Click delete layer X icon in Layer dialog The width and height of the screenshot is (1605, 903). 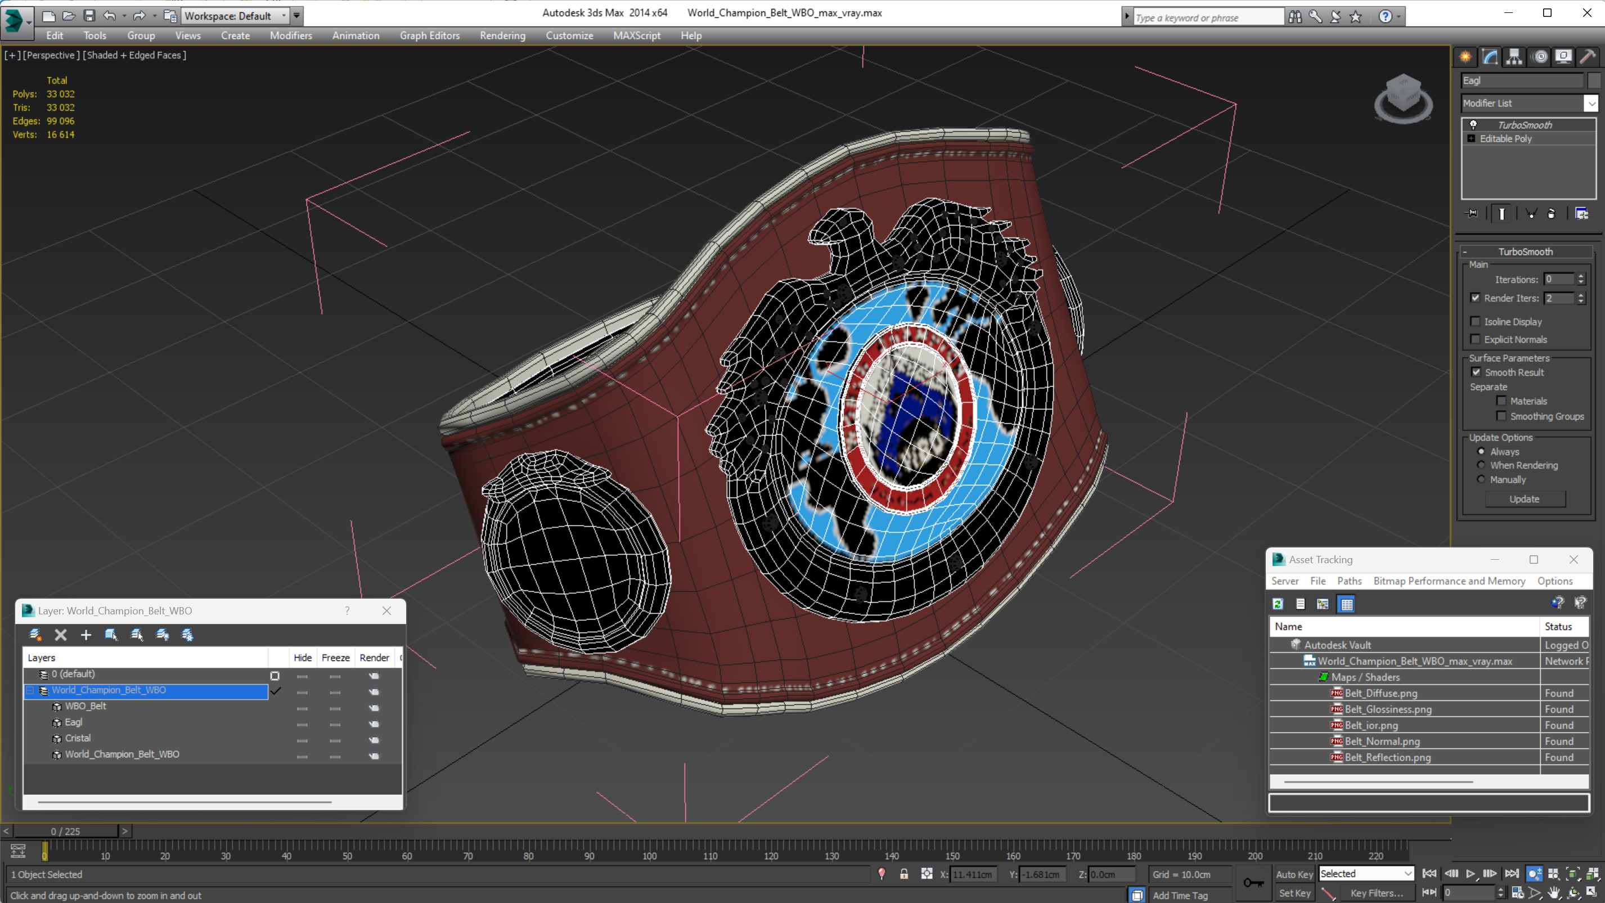pos(60,635)
